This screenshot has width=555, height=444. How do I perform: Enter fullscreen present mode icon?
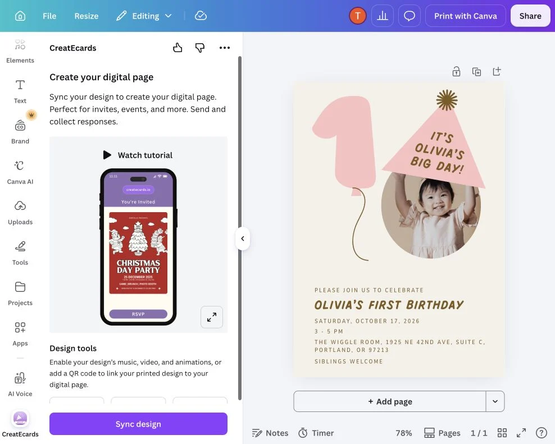[x=521, y=433]
